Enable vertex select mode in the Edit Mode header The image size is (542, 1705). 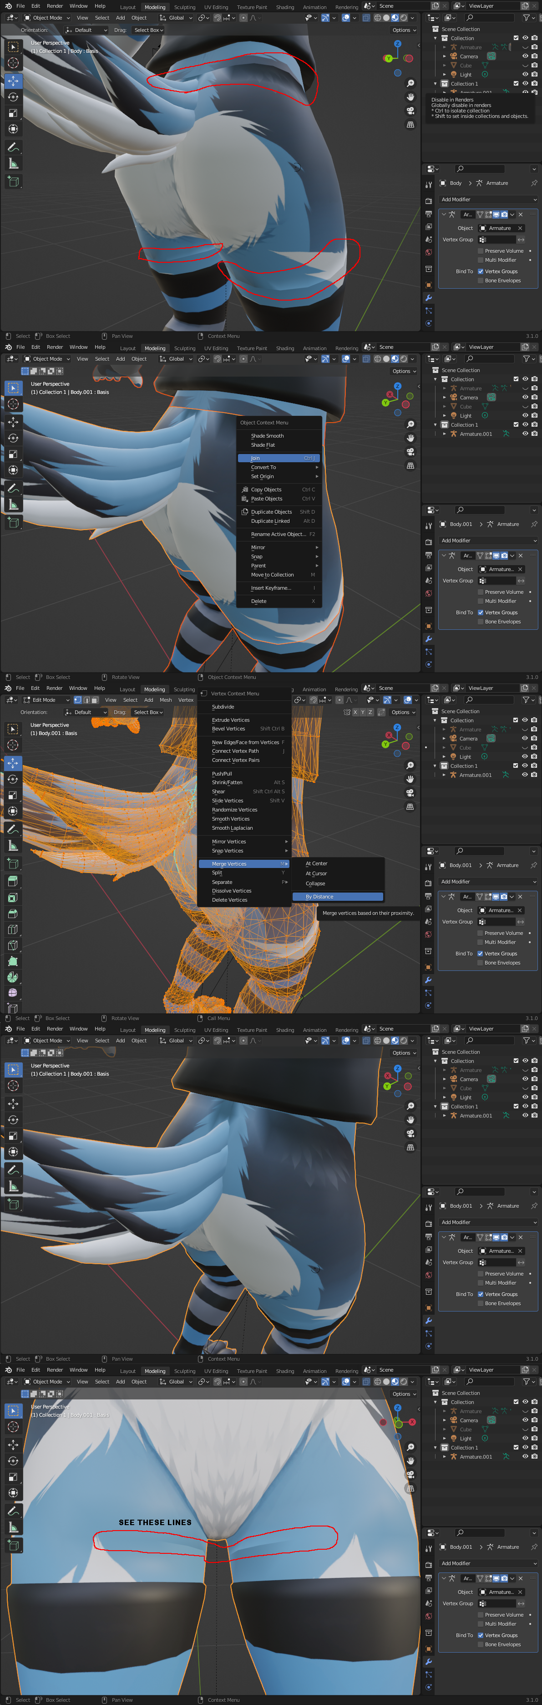pyautogui.click(x=77, y=699)
